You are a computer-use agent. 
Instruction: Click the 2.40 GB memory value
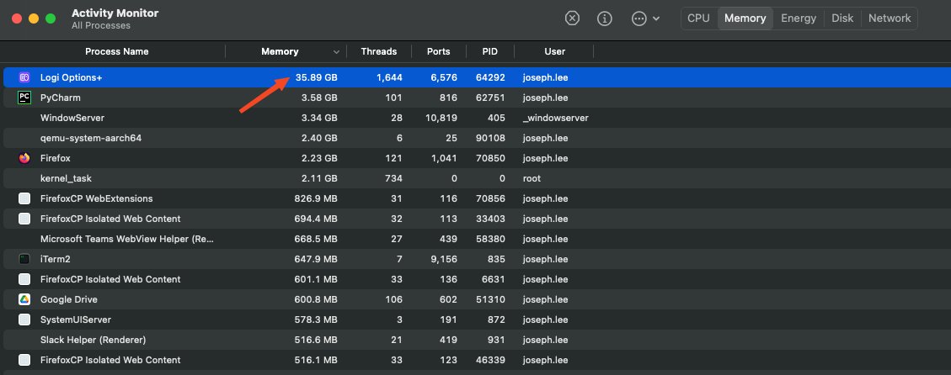click(x=319, y=138)
